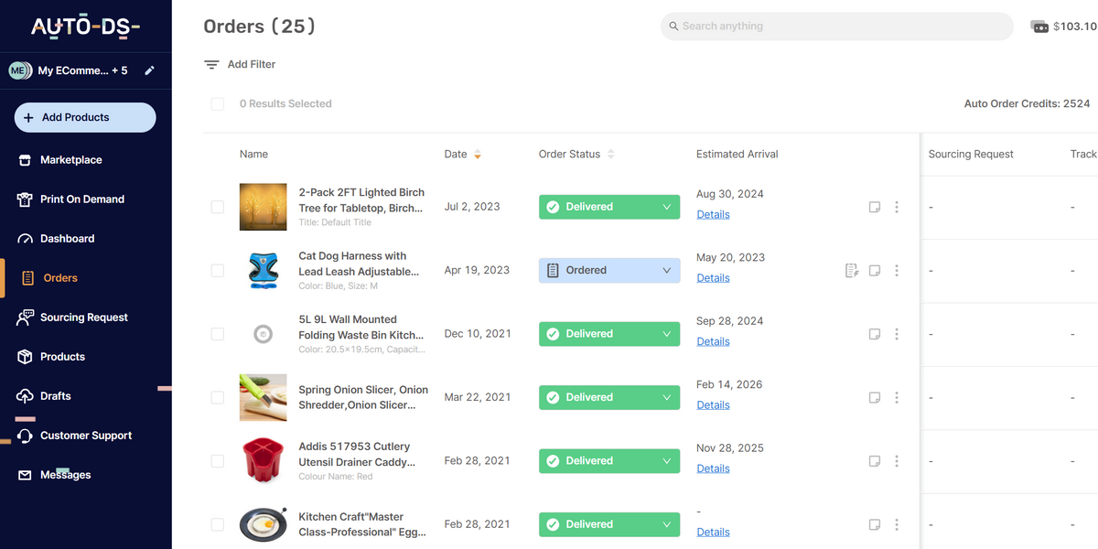Open the Sourcing Request sidebar item

coord(83,318)
